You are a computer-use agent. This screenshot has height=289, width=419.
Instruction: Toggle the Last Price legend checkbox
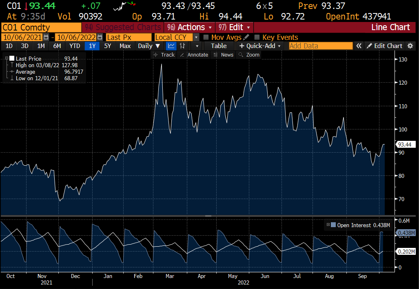pyautogui.click(x=11, y=58)
